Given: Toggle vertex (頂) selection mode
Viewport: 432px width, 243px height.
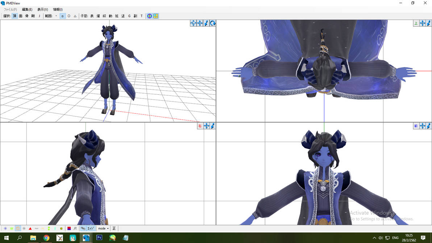Looking at the screenshot, I should (x=14, y=16).
